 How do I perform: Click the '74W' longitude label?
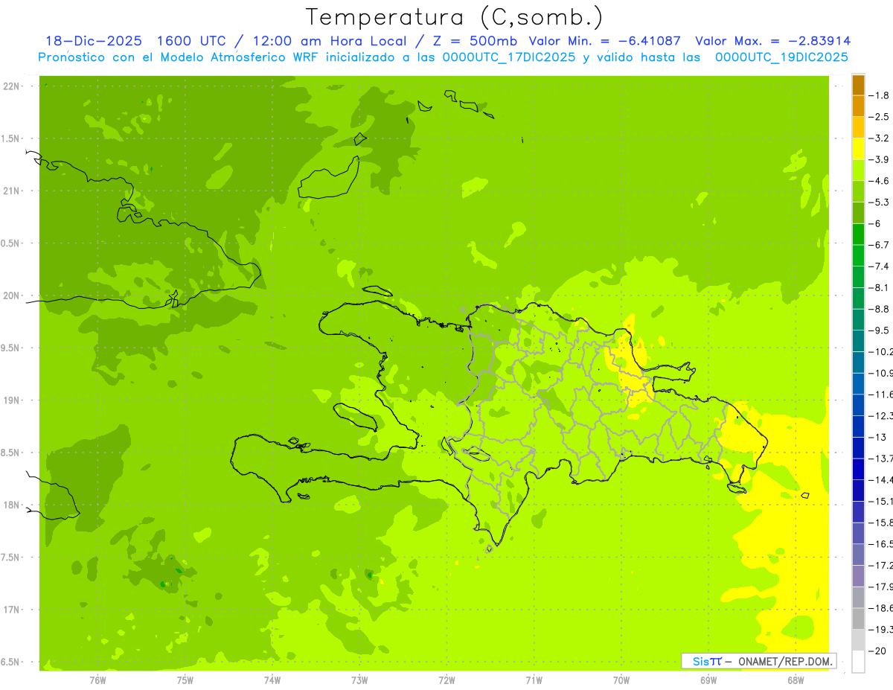click(x=272, y=680)
